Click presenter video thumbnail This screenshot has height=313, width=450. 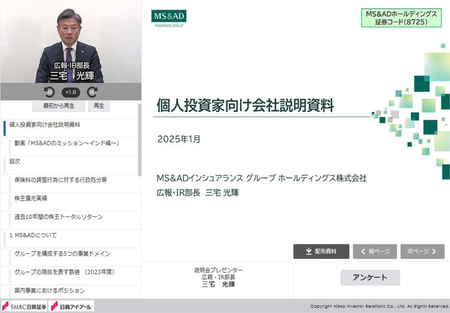tap(71, 42)
